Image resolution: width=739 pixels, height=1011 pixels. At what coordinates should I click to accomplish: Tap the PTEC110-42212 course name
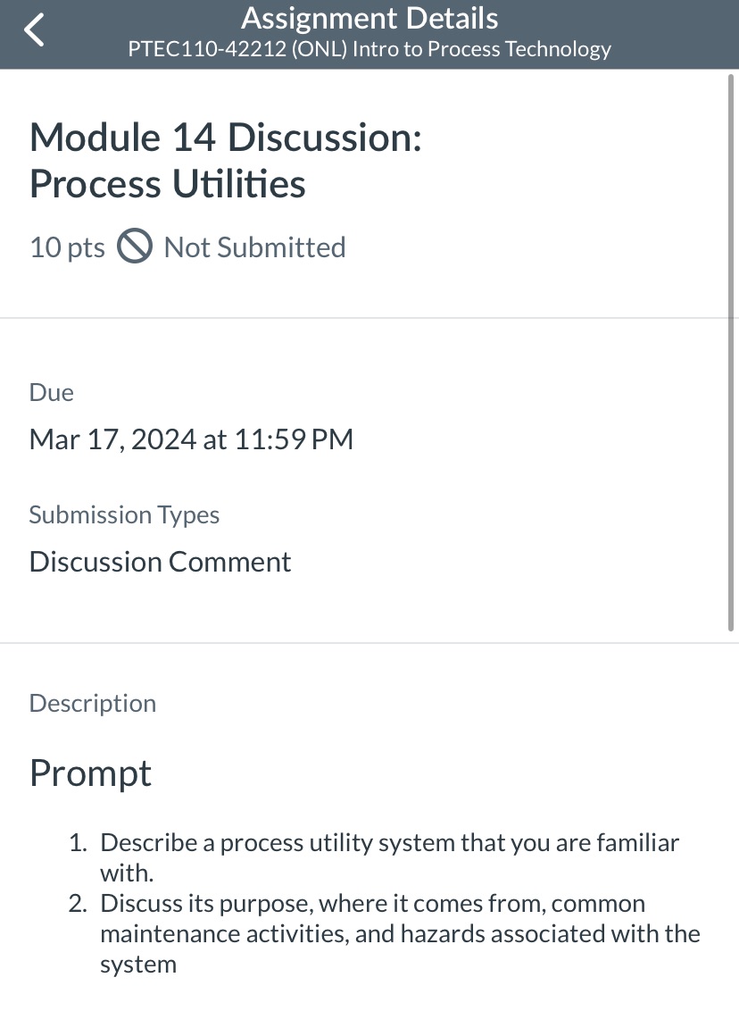coord(369,49)
